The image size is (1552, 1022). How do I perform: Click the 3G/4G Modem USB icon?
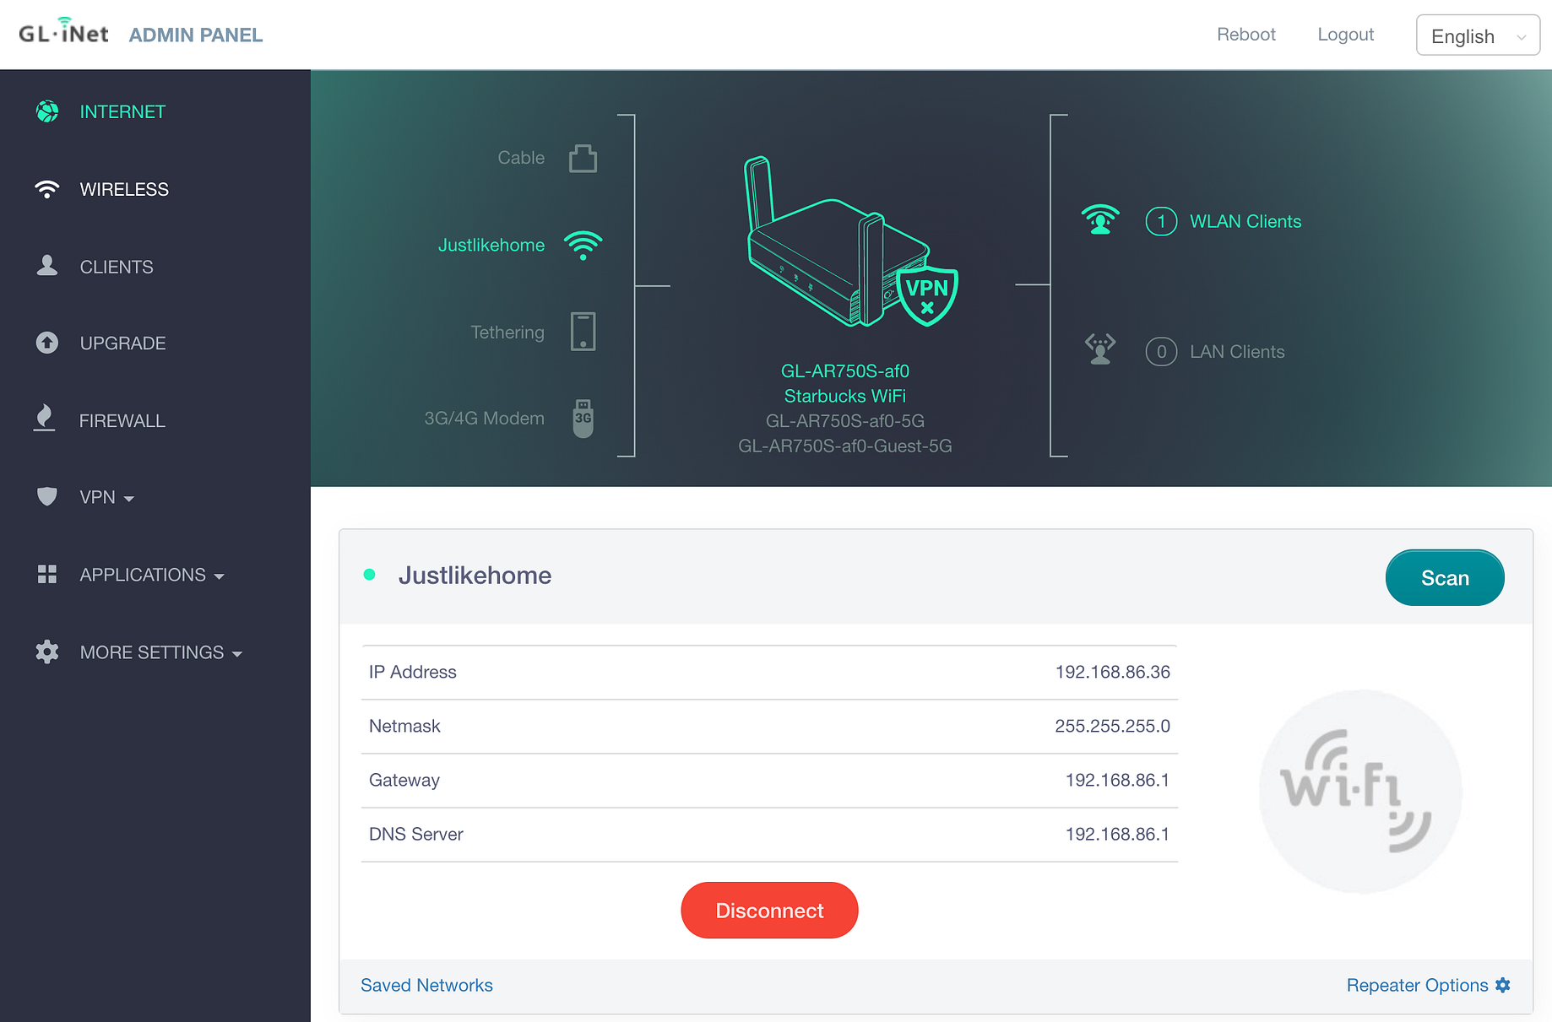(583, 419)
